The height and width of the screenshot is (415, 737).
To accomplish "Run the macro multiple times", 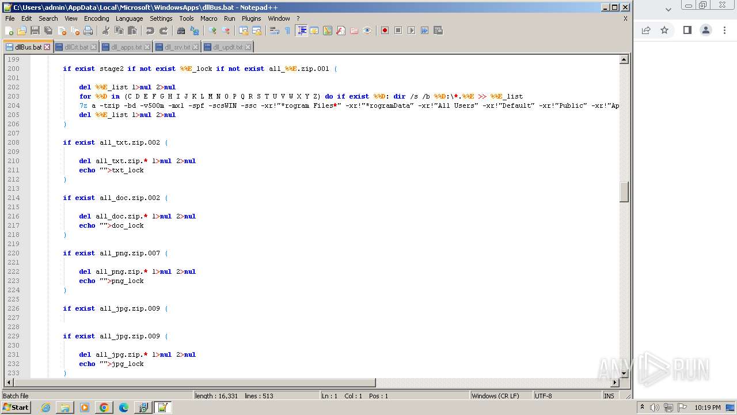I will click(424, 31).
